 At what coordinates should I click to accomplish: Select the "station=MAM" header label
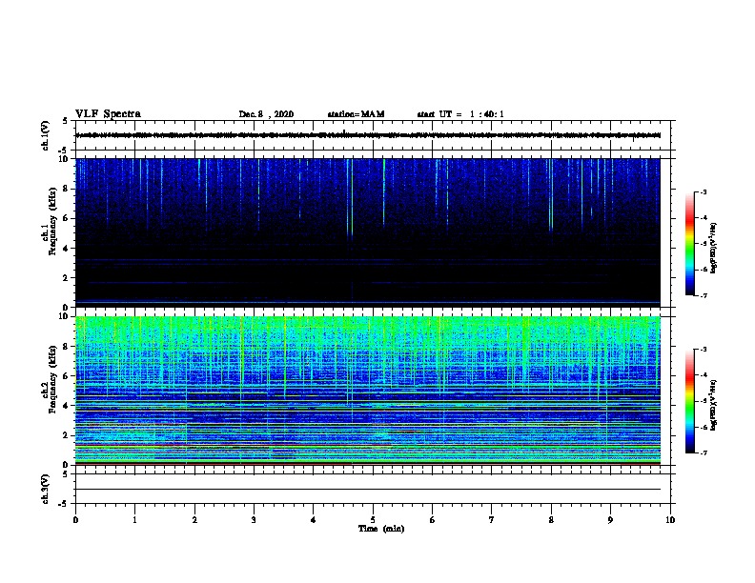356,114
